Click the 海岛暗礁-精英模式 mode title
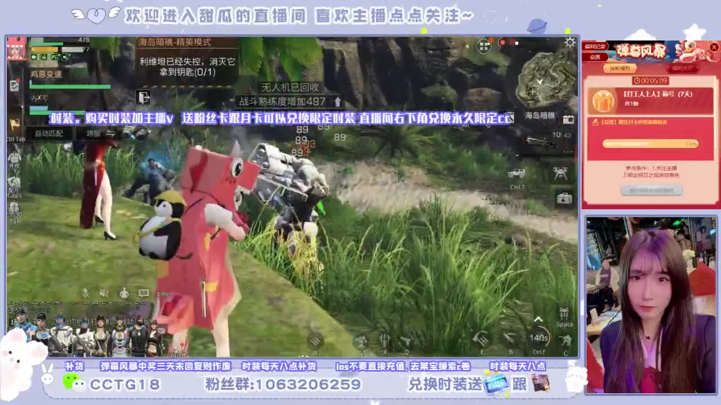The image size is (721, 405). click(175, 42)
